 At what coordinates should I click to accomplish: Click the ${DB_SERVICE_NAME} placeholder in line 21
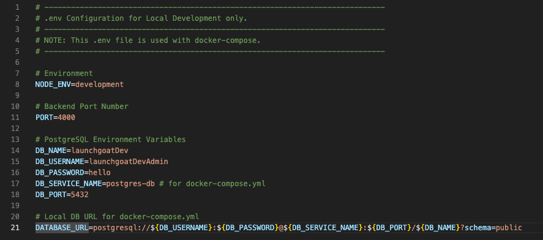tap(323, 228)
